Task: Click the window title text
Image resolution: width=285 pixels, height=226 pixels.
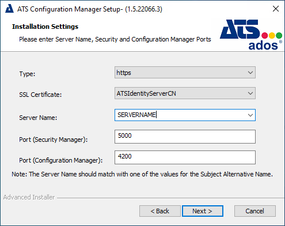Action: [90, 9]
